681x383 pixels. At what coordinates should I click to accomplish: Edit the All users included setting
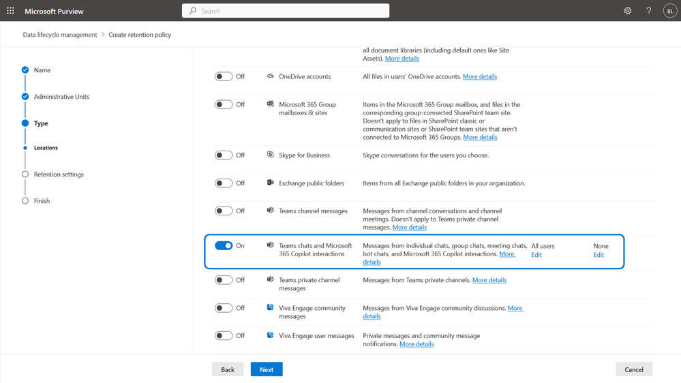point(536,255)
